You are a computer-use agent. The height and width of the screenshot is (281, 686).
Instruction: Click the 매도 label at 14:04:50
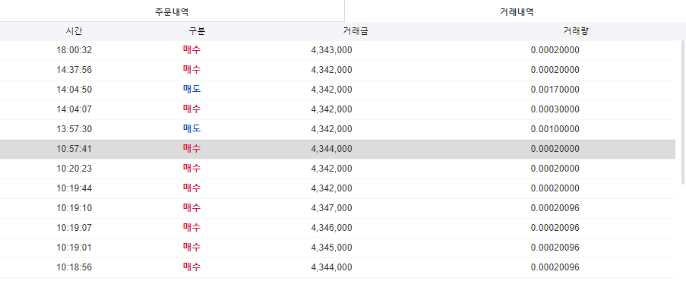[191, 90]
